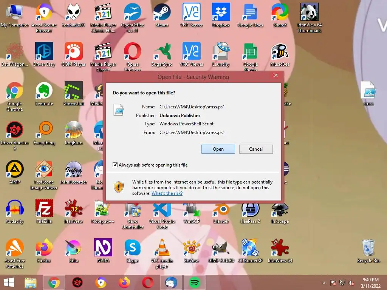Switch to Thunderbird in the taskbar

(x=171, y=282)
